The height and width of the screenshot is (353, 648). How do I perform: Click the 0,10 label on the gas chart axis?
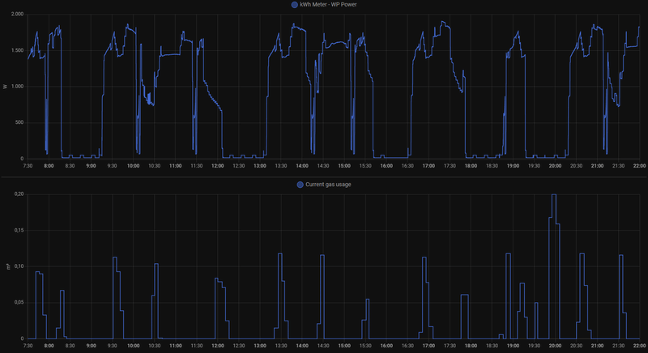(x=19, y=266)
